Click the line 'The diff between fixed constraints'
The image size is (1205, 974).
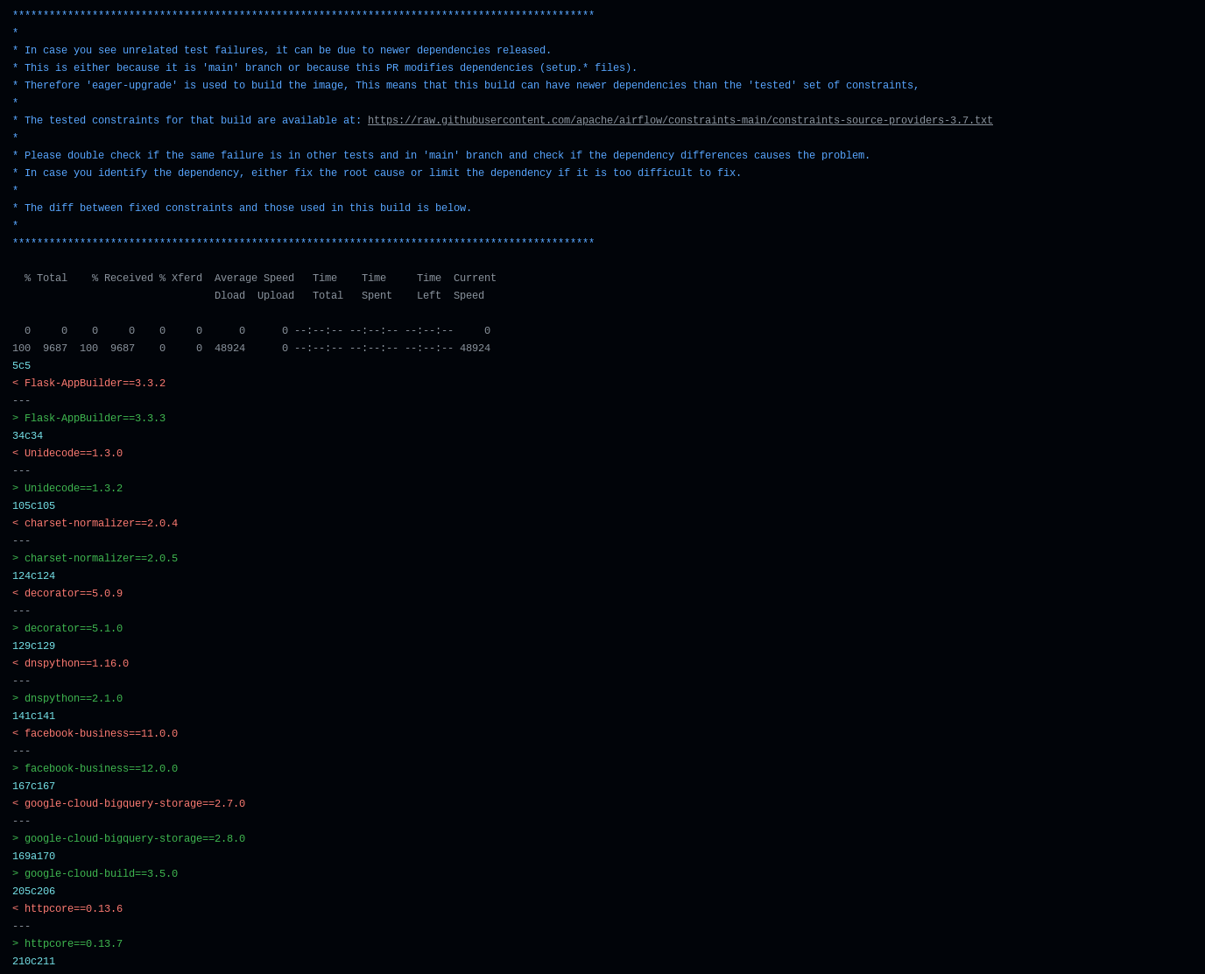242,208
